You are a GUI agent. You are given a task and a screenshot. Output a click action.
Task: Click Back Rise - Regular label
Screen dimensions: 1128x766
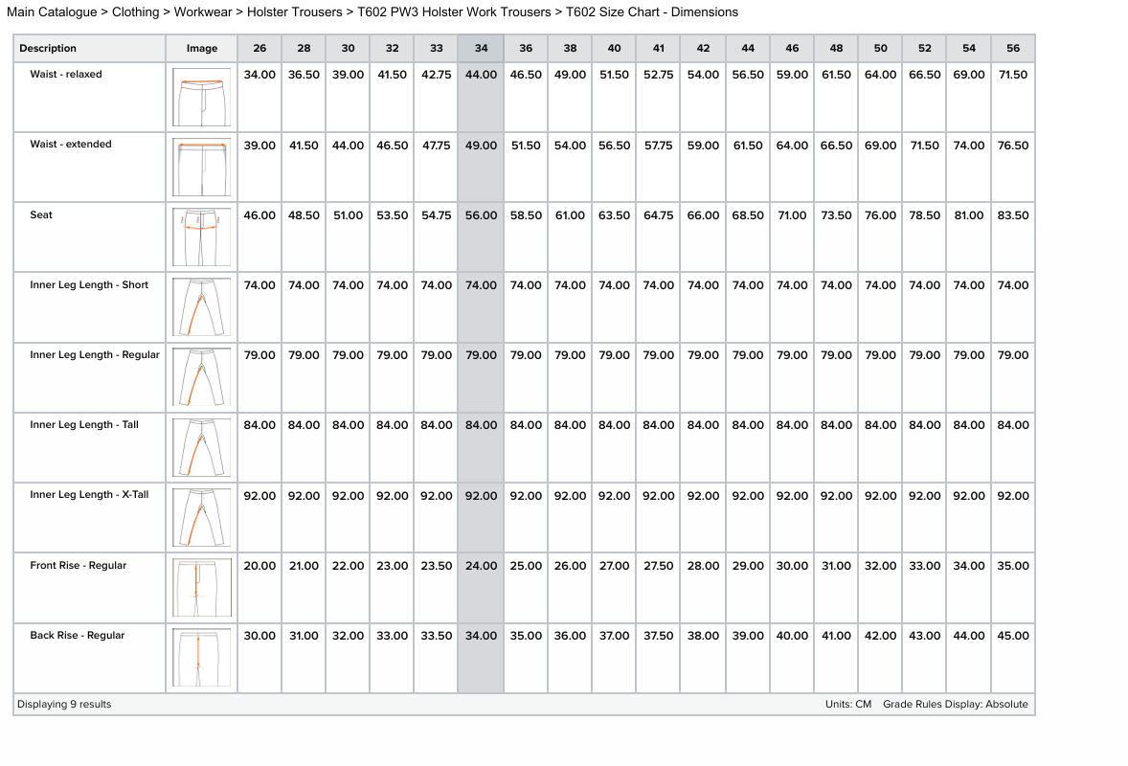[77, 635]
